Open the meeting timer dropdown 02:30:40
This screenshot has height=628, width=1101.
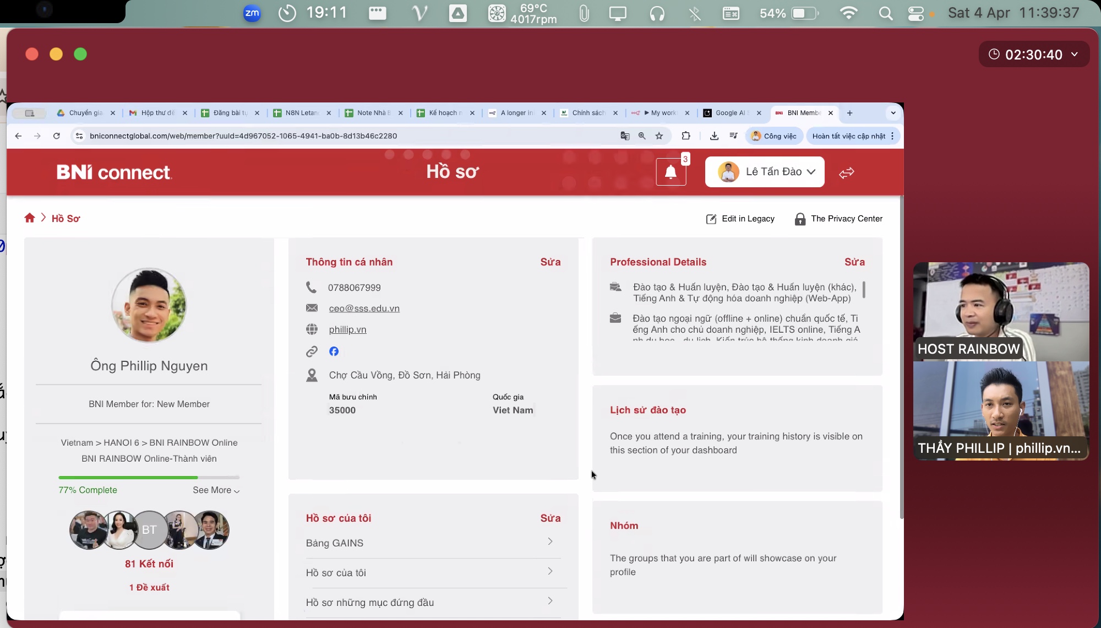click(x=1033, y=55)
